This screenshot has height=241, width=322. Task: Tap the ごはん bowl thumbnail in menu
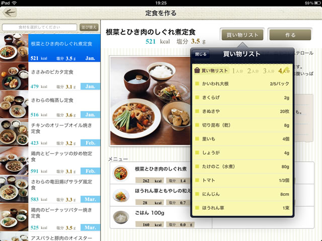point(121,217)
